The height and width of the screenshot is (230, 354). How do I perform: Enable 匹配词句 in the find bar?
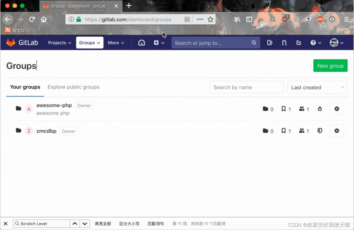pos(156,224)
